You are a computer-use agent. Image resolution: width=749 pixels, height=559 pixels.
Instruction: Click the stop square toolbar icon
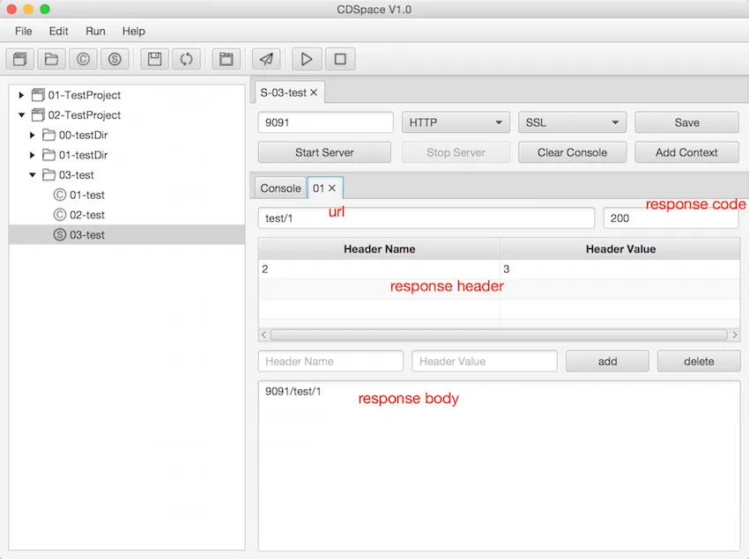tap(340, 59)
